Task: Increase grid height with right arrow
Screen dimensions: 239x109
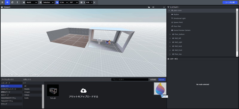Action: click(x=94, y=2)
